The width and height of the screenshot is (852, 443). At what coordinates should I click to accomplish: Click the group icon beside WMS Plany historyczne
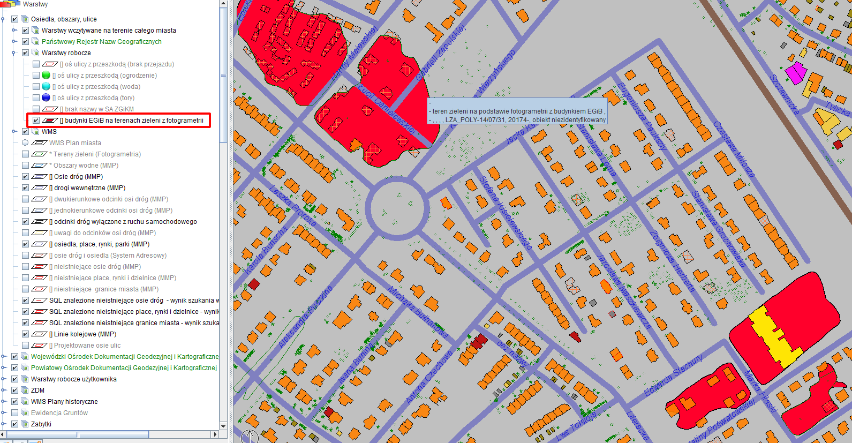(x=24, y=402)
